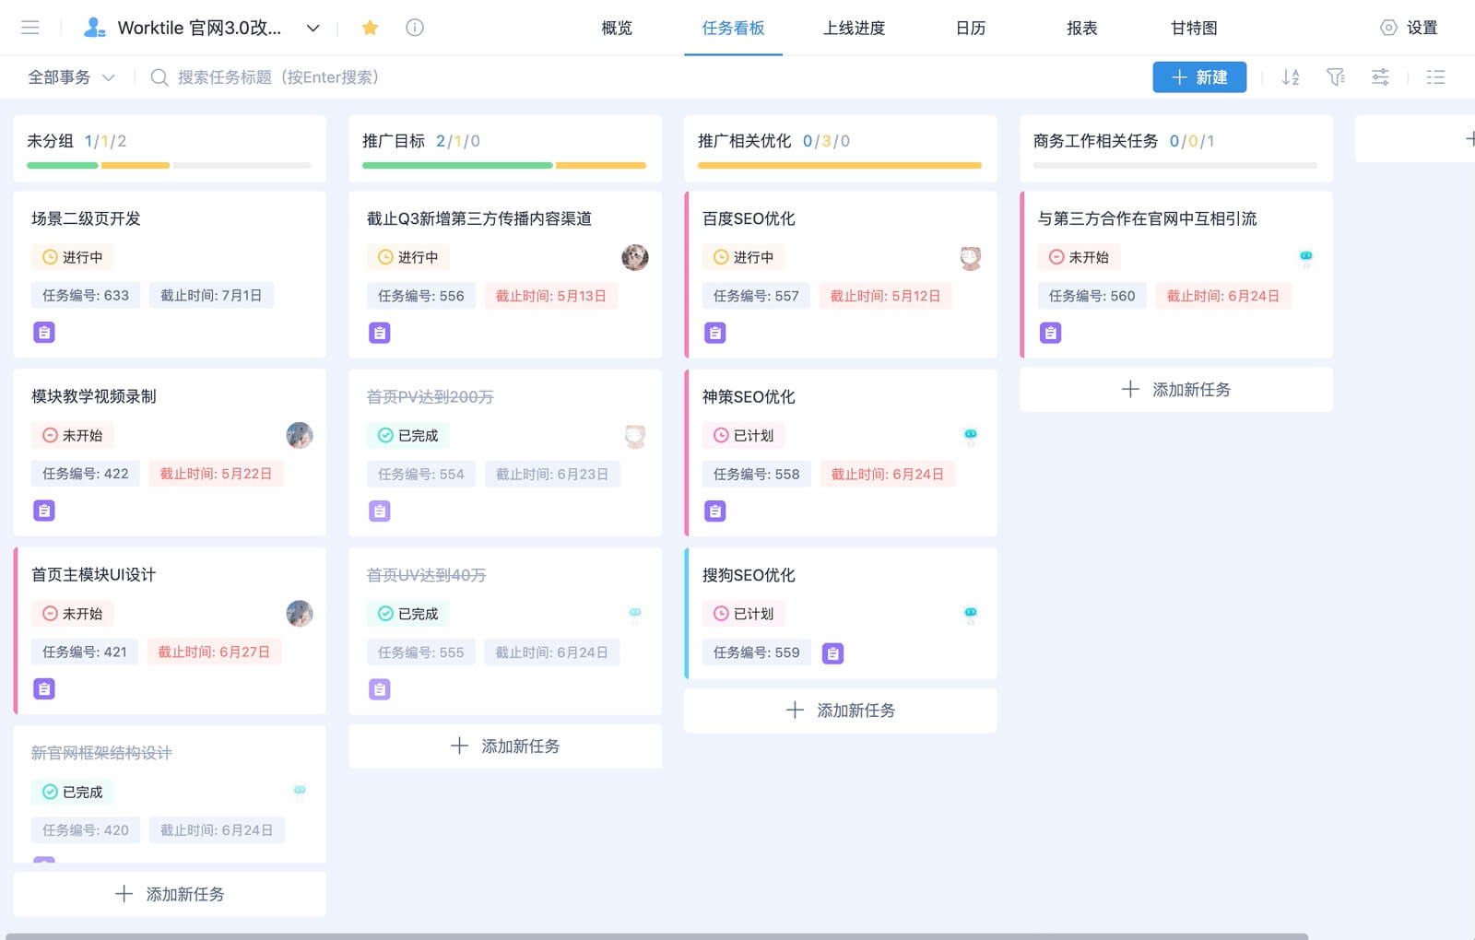
Task: Open the filter funnel icon
Action: coord(1335,77)
